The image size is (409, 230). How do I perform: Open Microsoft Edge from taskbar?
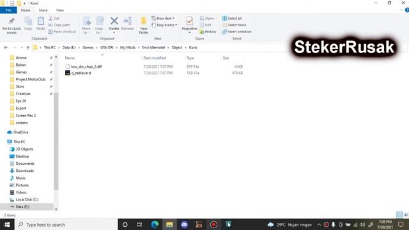point(155,224)
